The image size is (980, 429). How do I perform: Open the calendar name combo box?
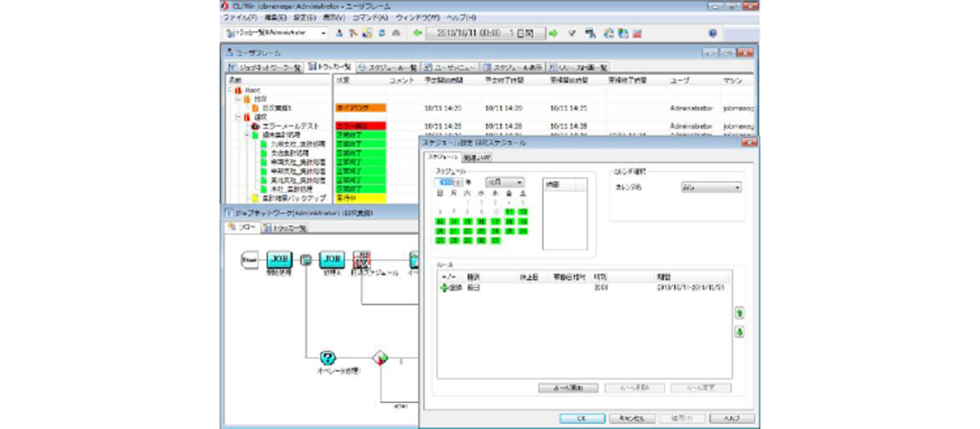tap(710, 187)
